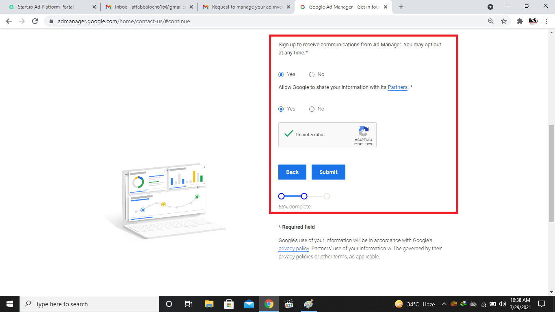
Task: Click the lock icon in the address bar
Action: coord(51,21)
